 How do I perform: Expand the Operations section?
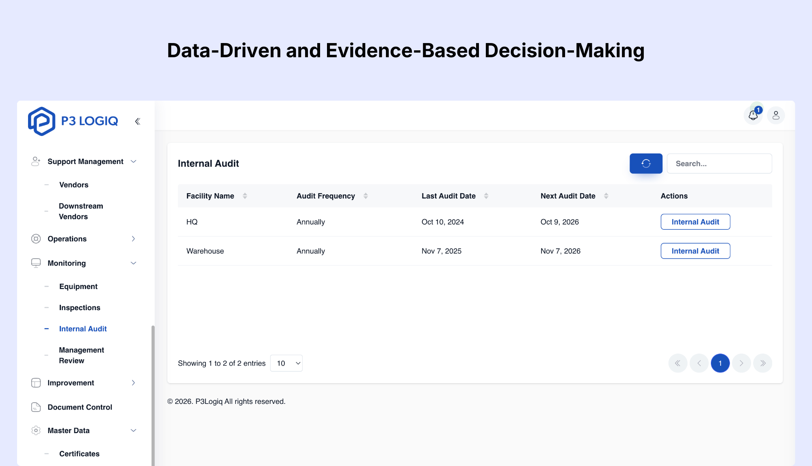coord(133,239)
